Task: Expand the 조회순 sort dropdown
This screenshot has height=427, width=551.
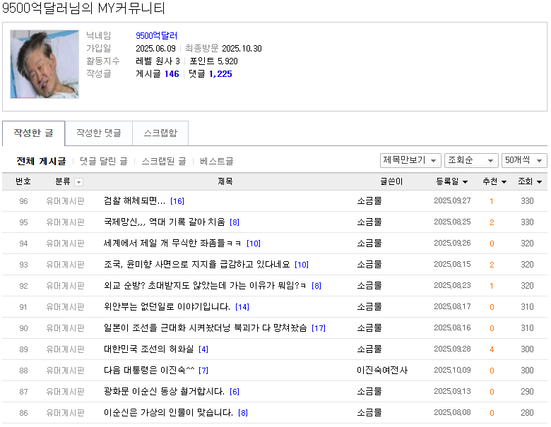Action: coord(470,160)
